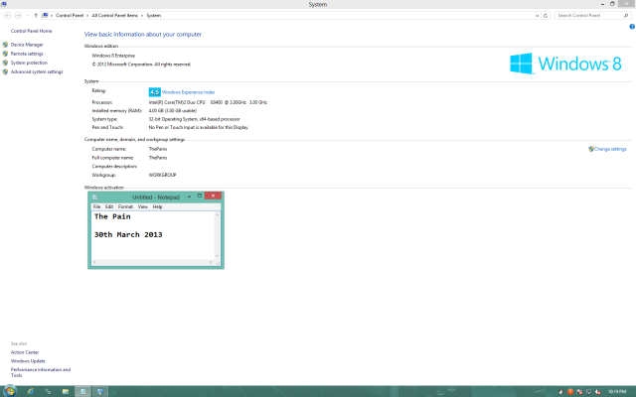
Task: Open Windows Experience Index link
Action: (188, 92)
